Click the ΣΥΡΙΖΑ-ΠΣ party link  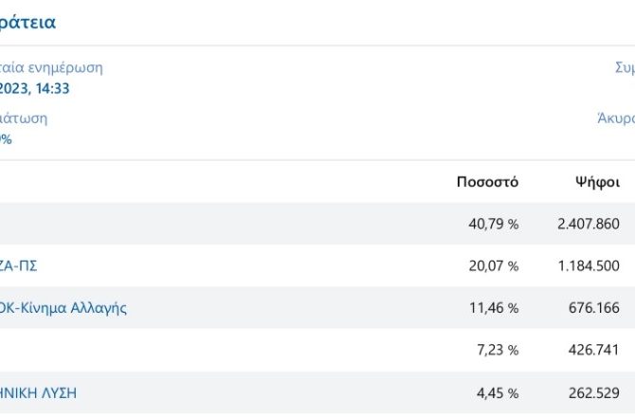(18, 266)
